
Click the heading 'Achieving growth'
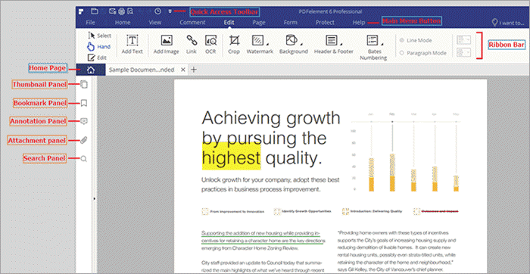tap(271, 118)
